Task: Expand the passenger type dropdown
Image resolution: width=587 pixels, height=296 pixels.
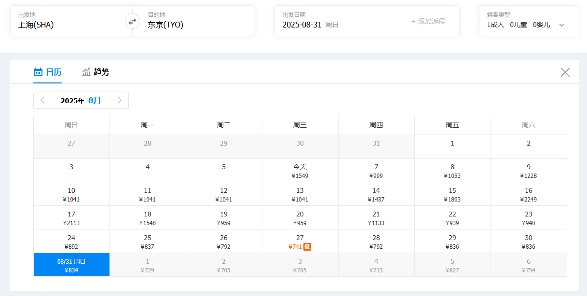Action: (561, 25)
